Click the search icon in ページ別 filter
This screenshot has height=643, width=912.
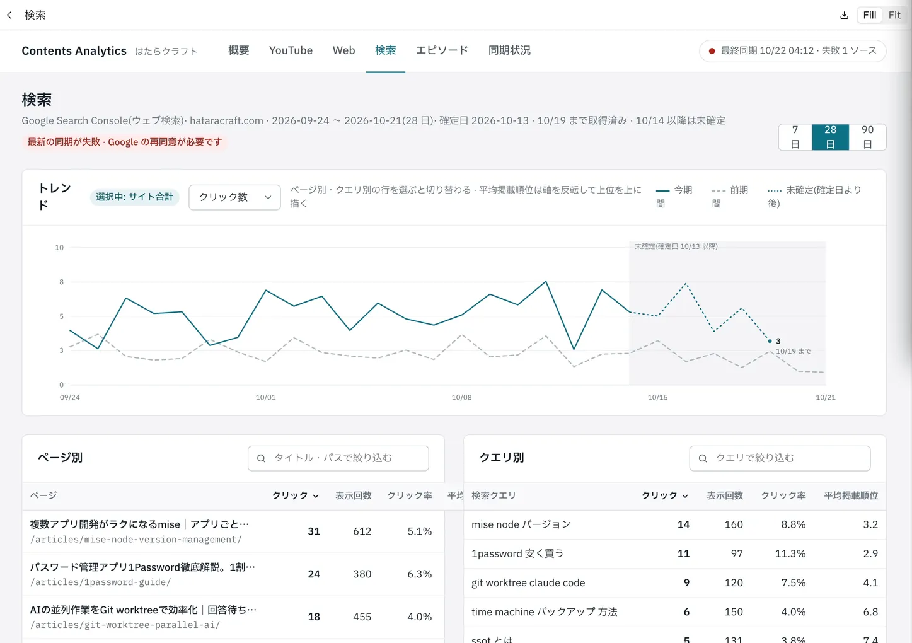click(261, 458)
